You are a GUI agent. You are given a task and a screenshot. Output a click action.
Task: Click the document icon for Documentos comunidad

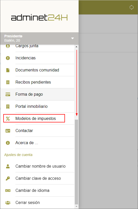[x=8, y=70]
